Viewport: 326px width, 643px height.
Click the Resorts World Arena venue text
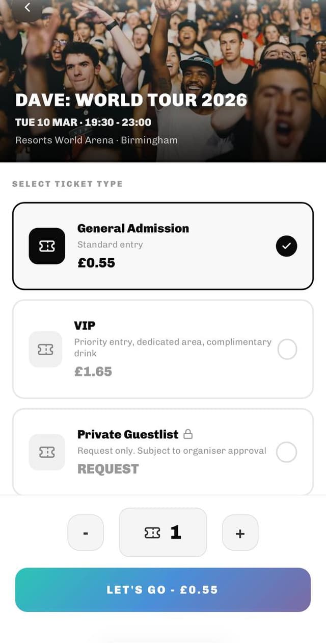[x=64, y=140]
